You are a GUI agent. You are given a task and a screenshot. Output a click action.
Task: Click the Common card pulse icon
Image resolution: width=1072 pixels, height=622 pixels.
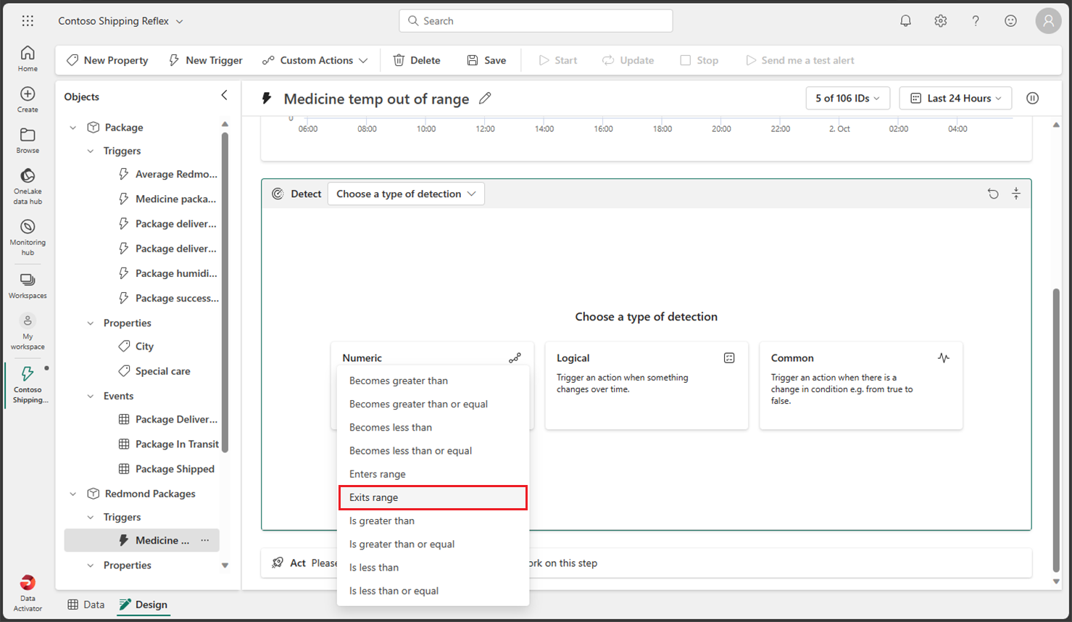pos(943,358)
